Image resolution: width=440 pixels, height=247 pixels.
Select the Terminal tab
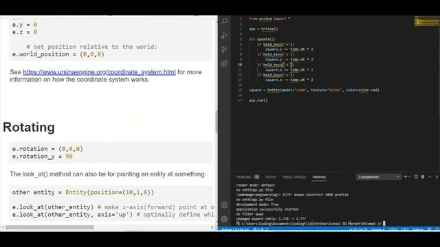pos(319,177)
